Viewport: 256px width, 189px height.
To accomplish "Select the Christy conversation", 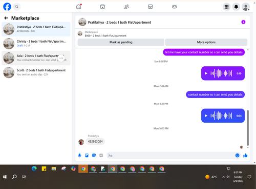I will coord(36,44).
